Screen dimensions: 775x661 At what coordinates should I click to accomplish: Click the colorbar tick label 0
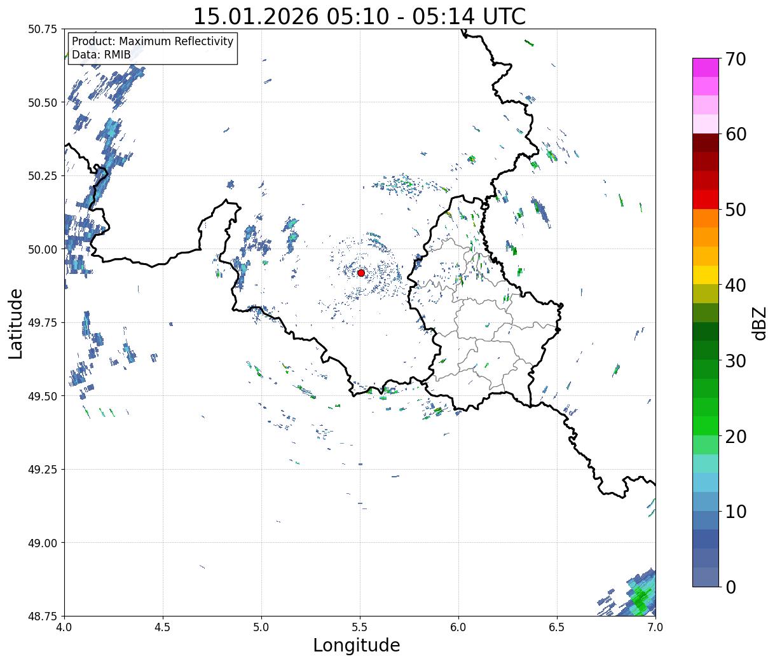tap(730, 587)
